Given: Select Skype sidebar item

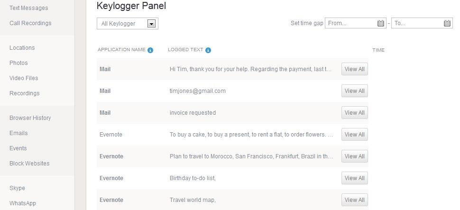Looking at the screenshot, I should pyautogui.click(x=17, y=188).
